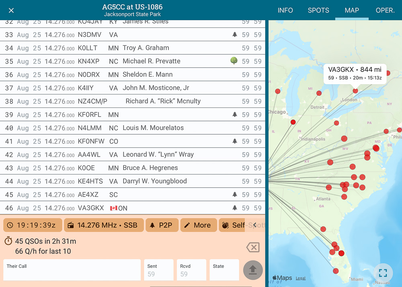Open the OPER. tab

[385, 10]
